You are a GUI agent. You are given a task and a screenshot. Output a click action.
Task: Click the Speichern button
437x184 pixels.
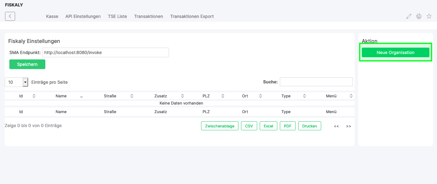pos(27,64)
